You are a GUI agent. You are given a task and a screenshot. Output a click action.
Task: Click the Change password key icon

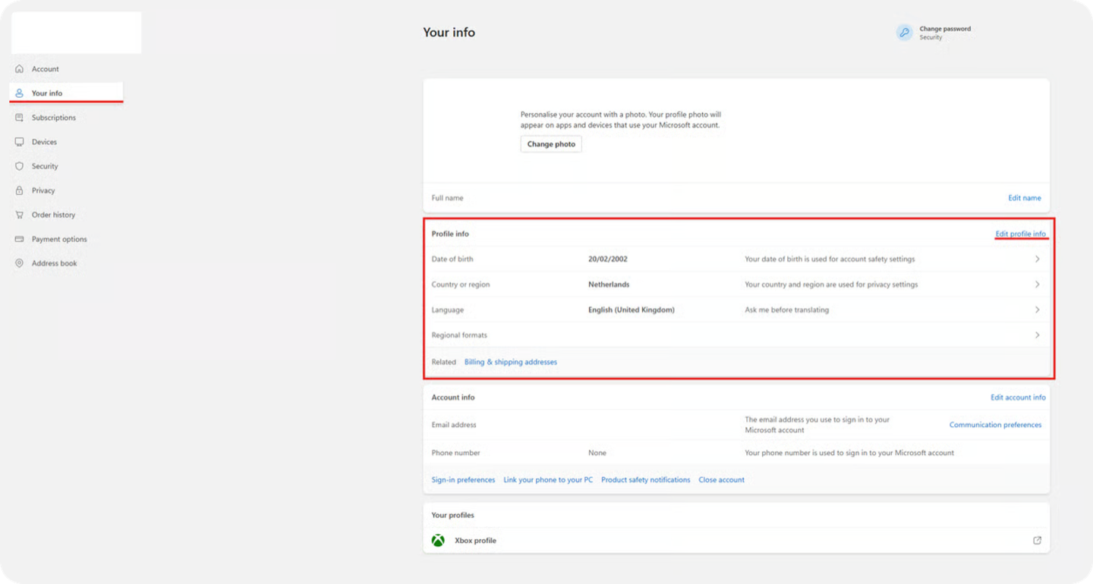click(904, 33)
